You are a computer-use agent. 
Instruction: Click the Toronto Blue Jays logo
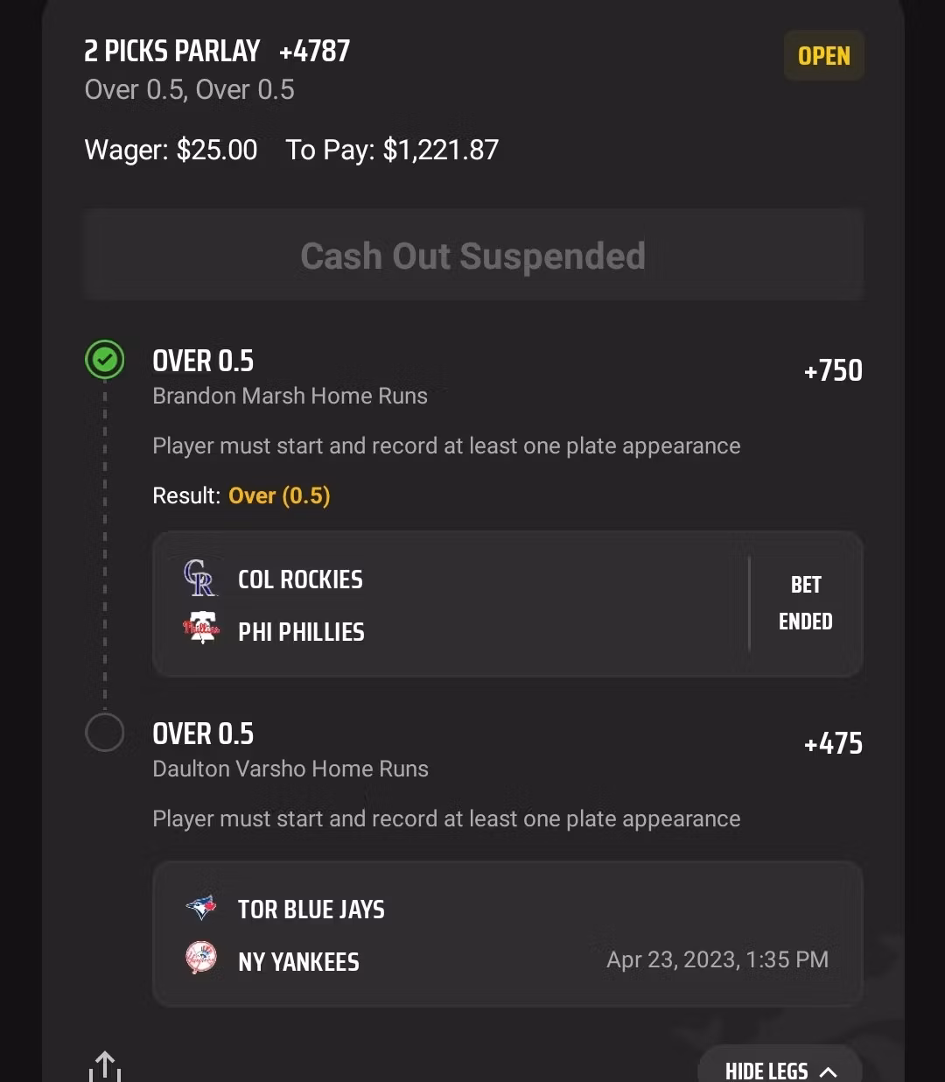(x=201, y=908)
